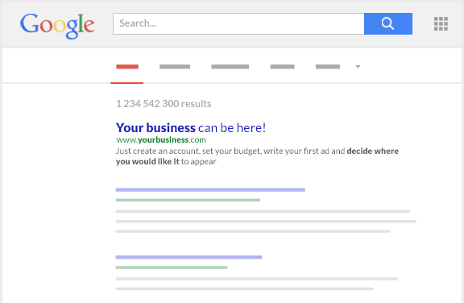Screen dimensions: 464x303
Task: Click inside the Search... input field
Action: pos(238,23)
